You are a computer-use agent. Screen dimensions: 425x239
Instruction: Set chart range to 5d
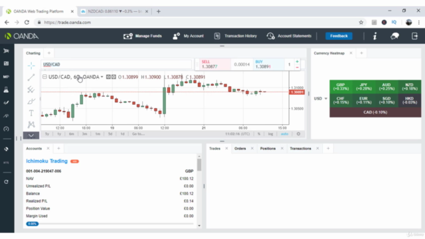pyautogui.click(x=110, y=134)
